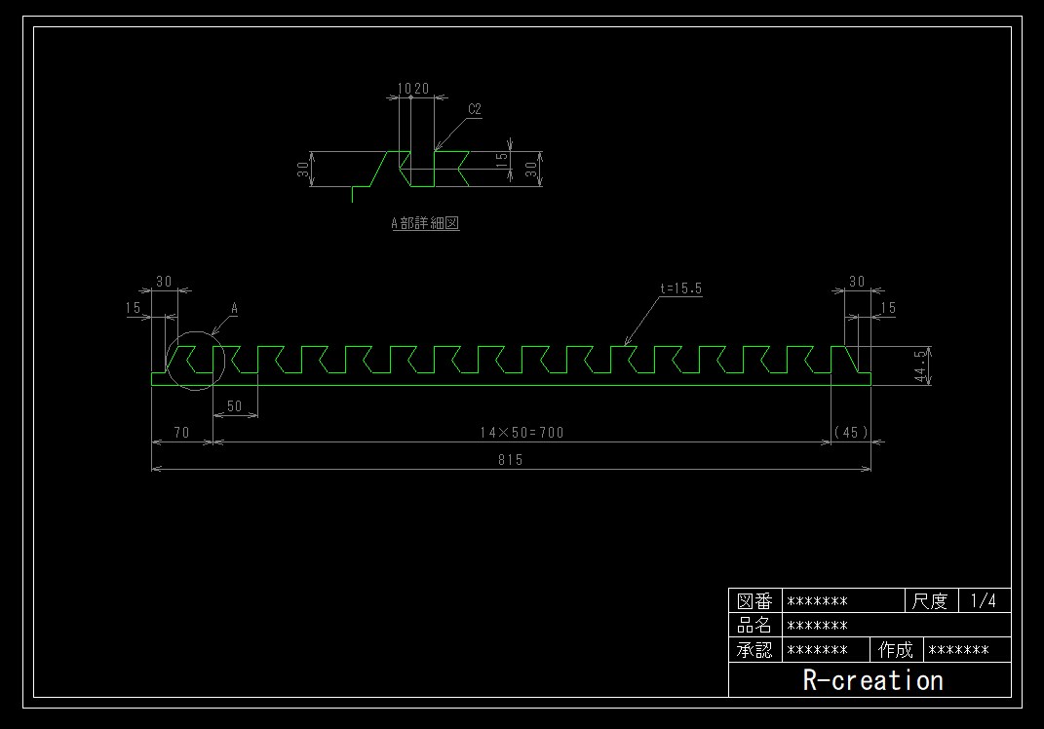Click the asterisk value beside 品名
This screenshot has height=729, width=1044.
point(817,626)
